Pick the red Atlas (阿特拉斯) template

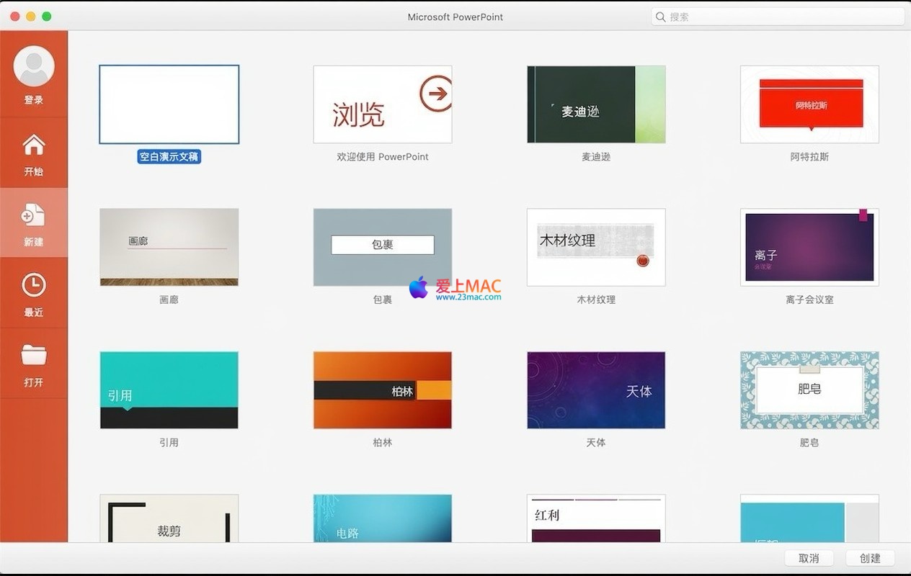[x=809, y=104]
